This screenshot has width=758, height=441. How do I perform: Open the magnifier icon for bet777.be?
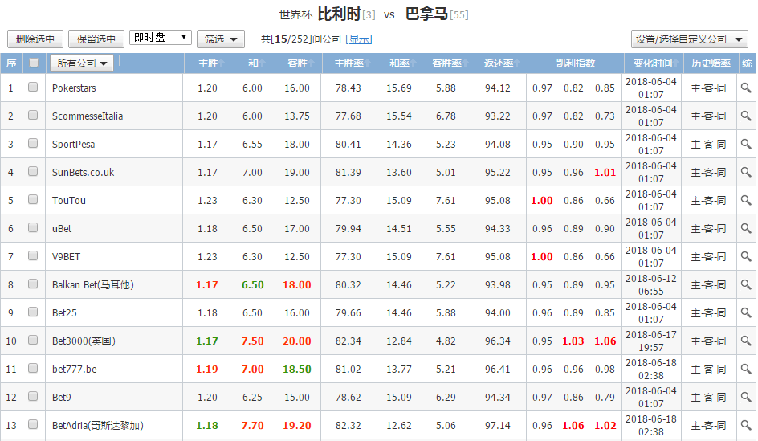point(746,369)
